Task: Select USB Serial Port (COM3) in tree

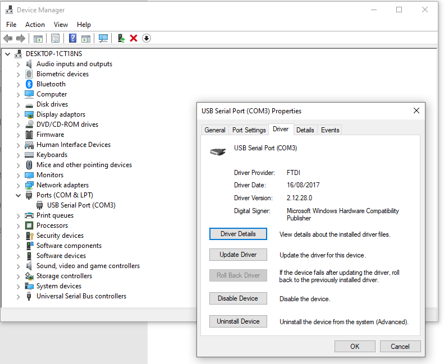Action: (81, 205)
